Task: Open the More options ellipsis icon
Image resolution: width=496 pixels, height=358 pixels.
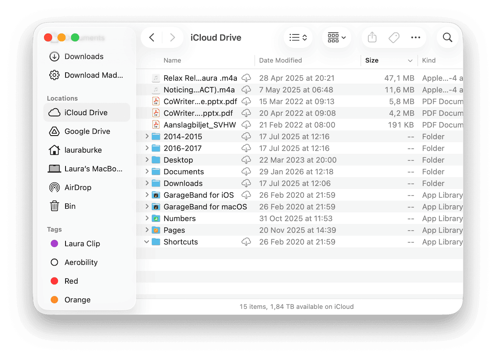Action: coord(416,37)
